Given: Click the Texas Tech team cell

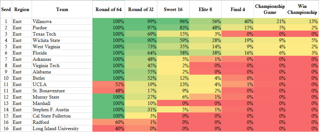Looking at the screenshot, I should click(62, 34).
